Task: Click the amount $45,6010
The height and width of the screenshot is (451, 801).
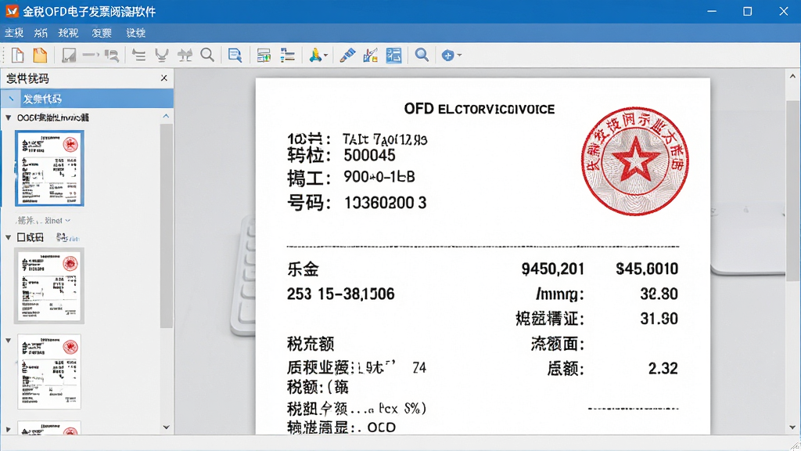Action: click(x=647, y=269)
